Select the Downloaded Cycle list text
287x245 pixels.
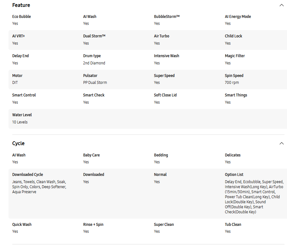pyautogui.click(x=39, y=187)
